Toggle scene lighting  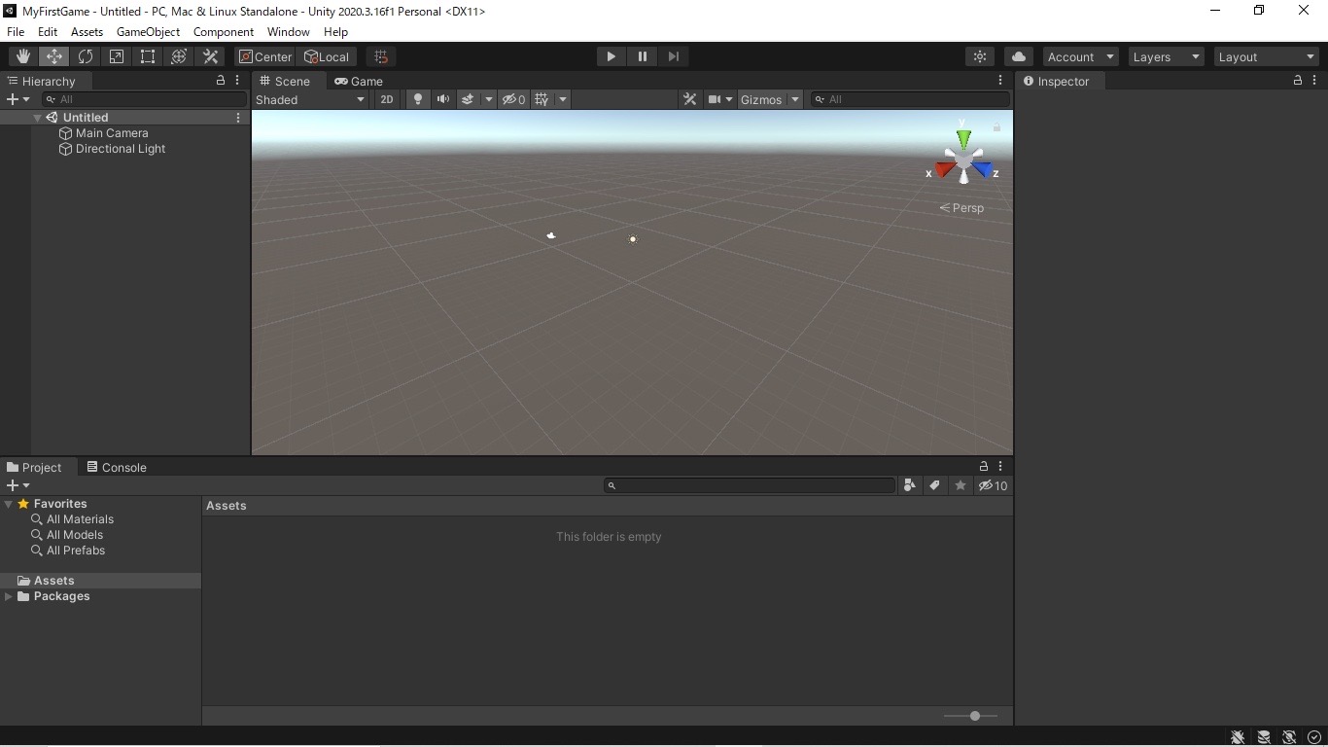point(417,99)
